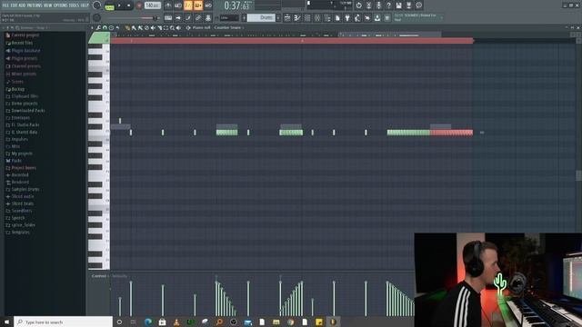Click the project info document icon
The image size is (582, 327).
pyautogui.click(x=337, y=18)
